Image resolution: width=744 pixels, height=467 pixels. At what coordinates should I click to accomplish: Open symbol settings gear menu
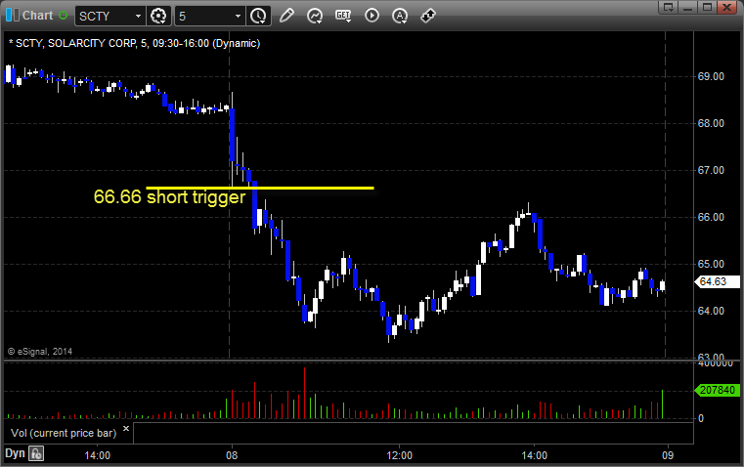coord(158,16)
